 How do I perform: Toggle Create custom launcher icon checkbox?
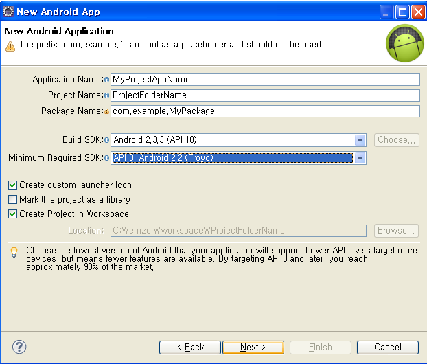pos(12,185)
